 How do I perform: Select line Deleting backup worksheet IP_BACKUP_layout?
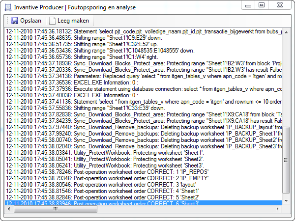pyautogui.click(x=144, y=127)
